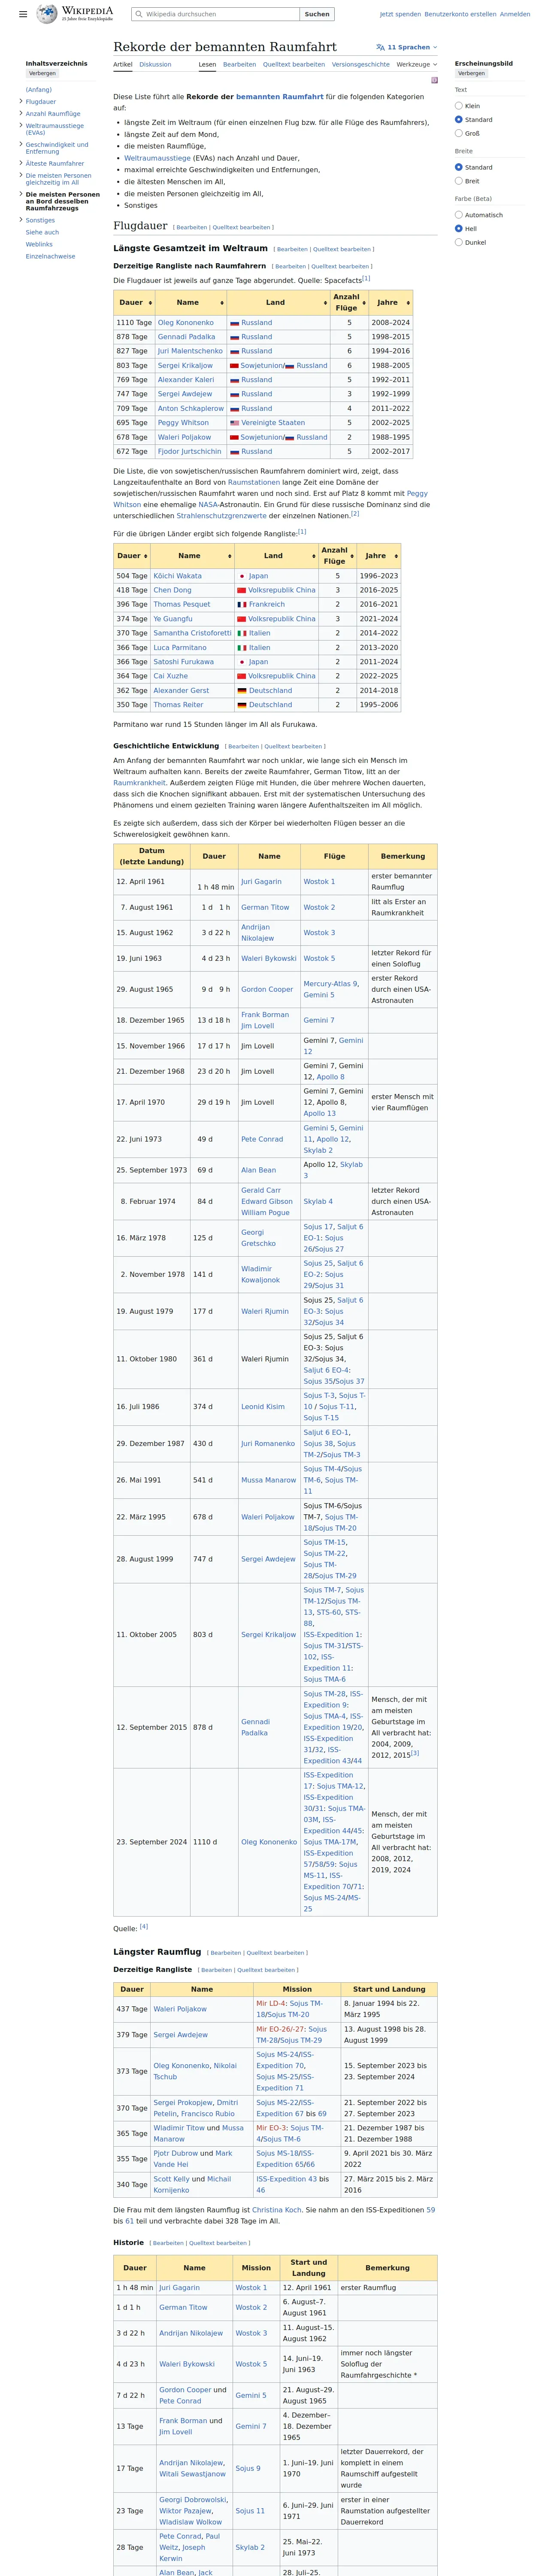This screenshot has width=551, height=2576.
Task: Select the Automatisch color option
Action: coord(459,215)
